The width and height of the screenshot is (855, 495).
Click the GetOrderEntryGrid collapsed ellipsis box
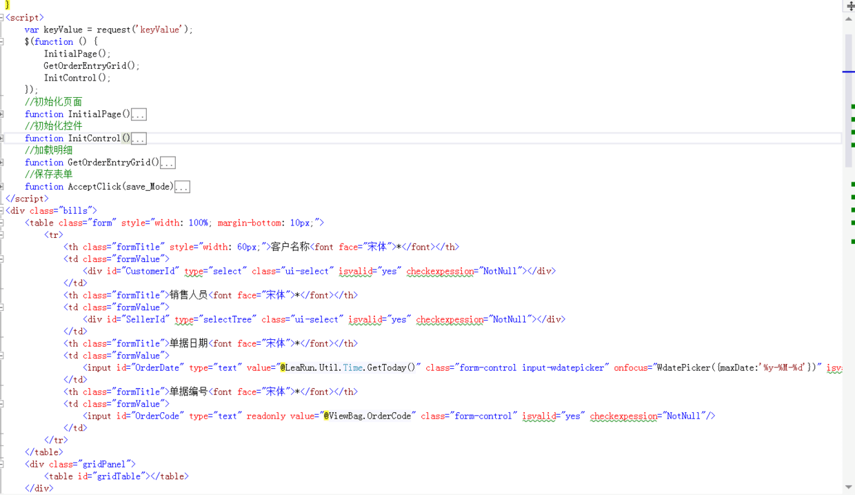[x=168, y=163]
